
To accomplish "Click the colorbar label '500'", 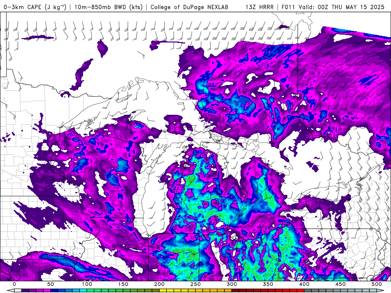I will 376,284.
